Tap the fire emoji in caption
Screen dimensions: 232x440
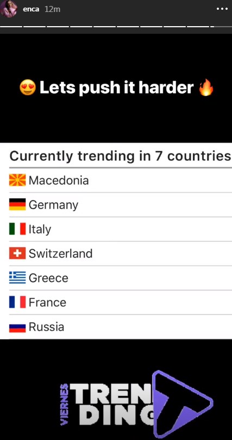(x=206, y=88)
